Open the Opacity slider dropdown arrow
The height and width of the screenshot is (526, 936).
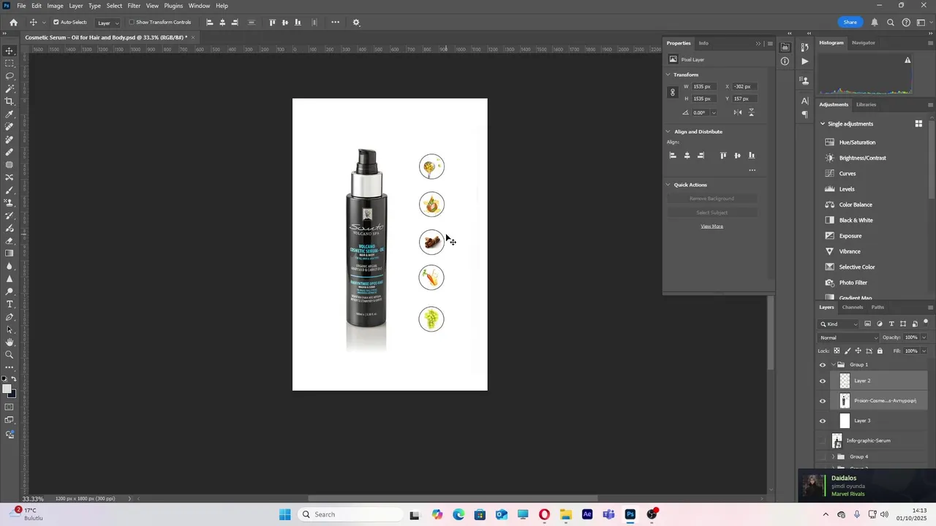click(924, 338)
